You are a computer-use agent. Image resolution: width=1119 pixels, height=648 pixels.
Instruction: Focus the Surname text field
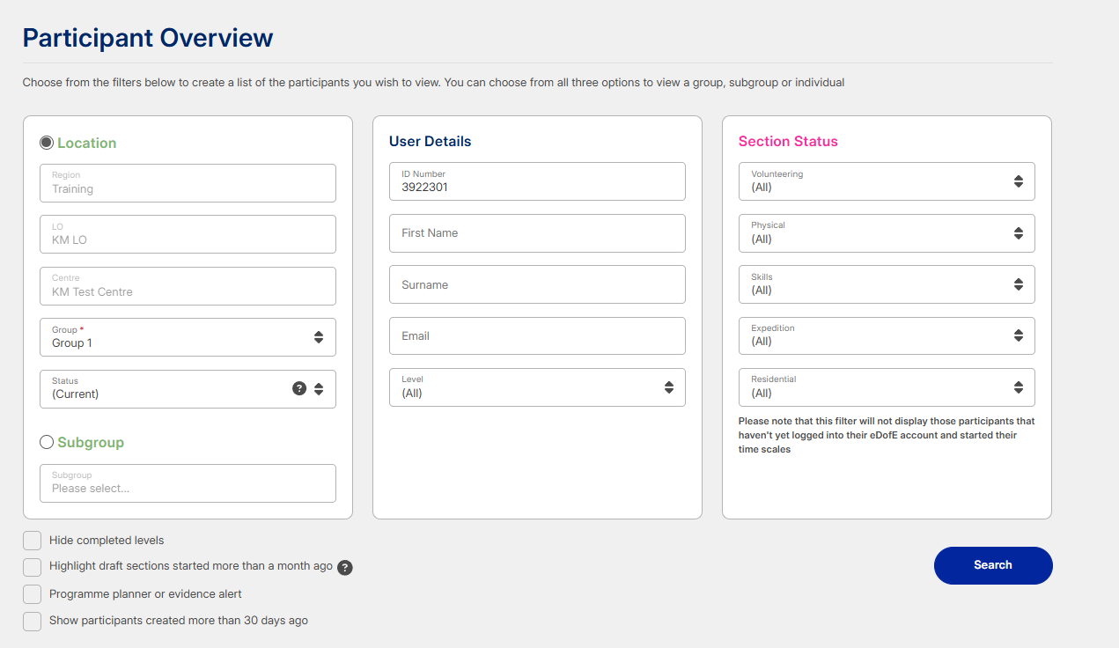536,284
